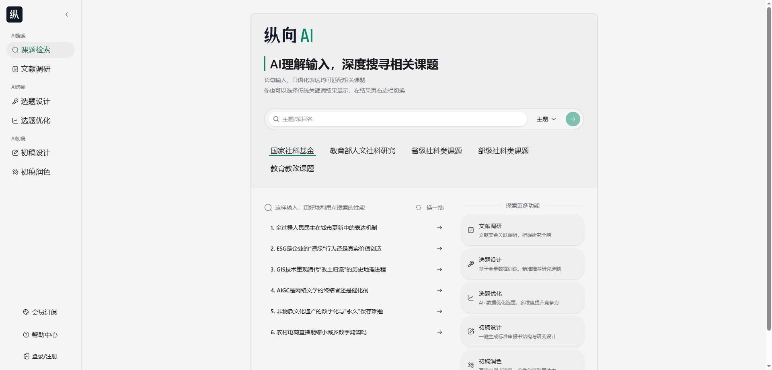772x370 pixels.
Task: Focus the 主题/项目名 search field
Action: [397, 119]
